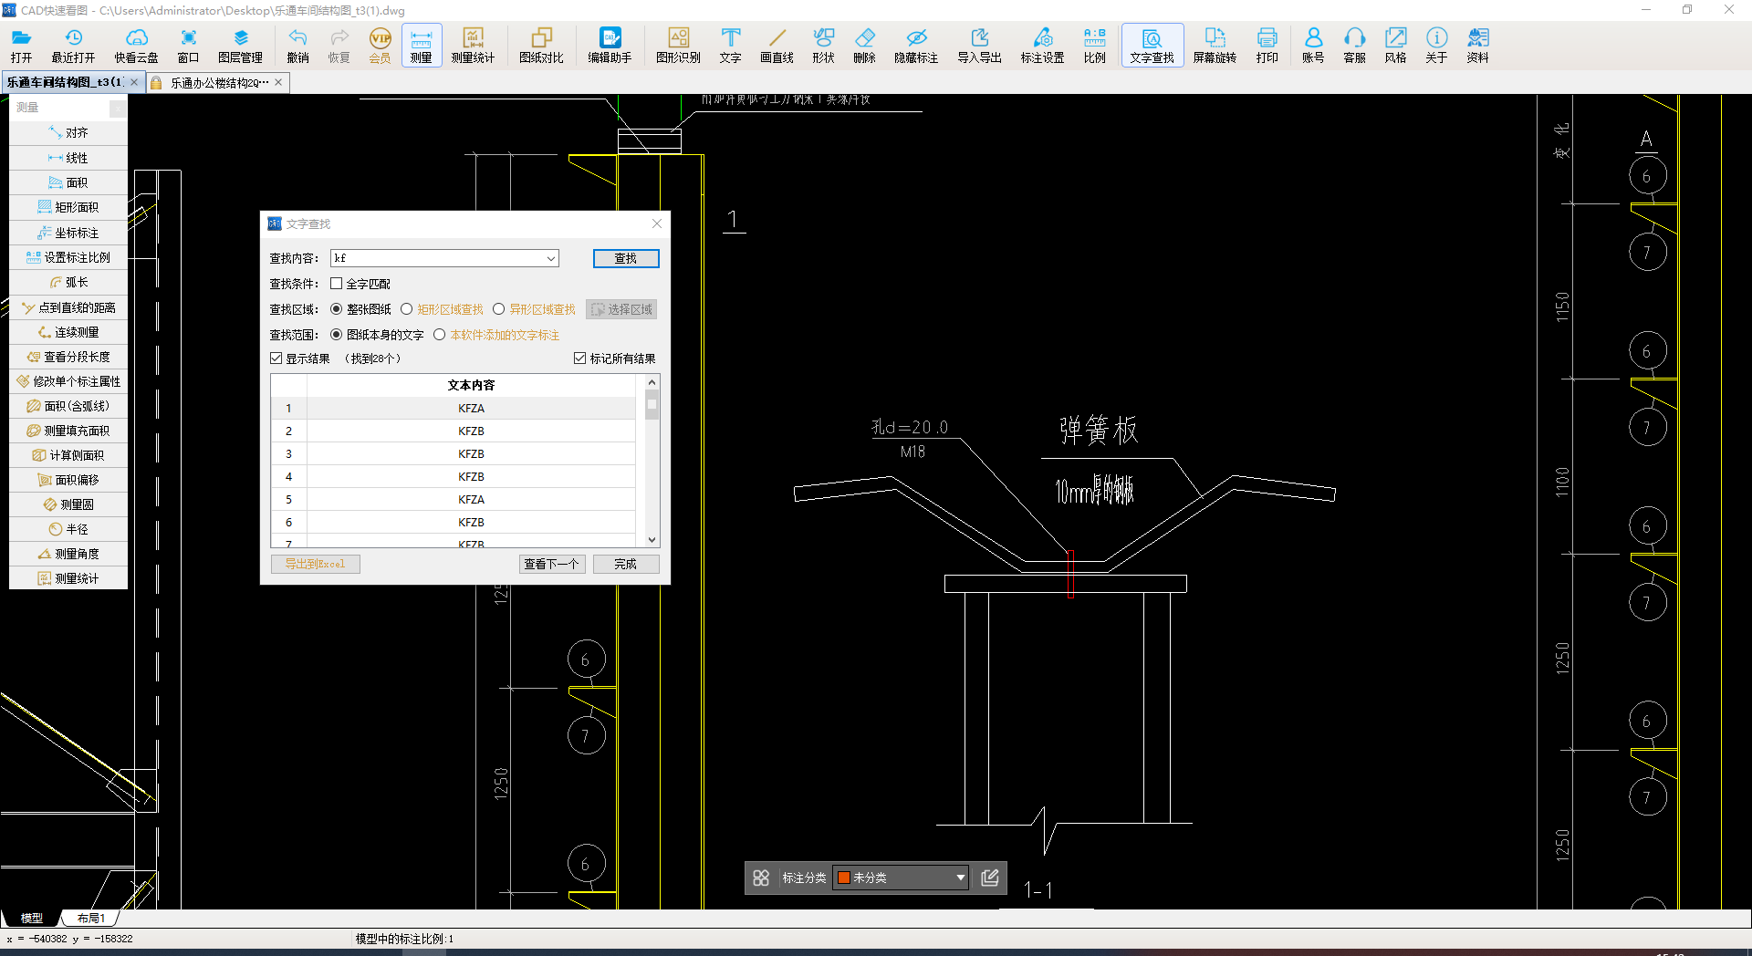The height and width of the screenshot is (956, 1752).
Task: Open 测量统计 in the top toolbar
Action: point(473,45)
